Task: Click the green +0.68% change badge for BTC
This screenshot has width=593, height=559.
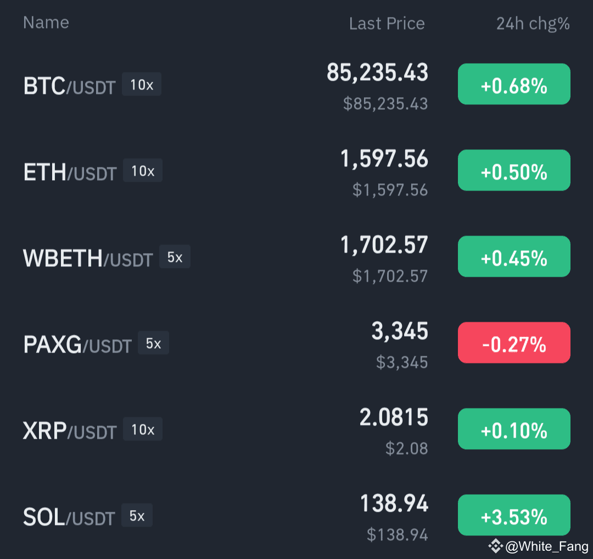Action: point(514,83)
